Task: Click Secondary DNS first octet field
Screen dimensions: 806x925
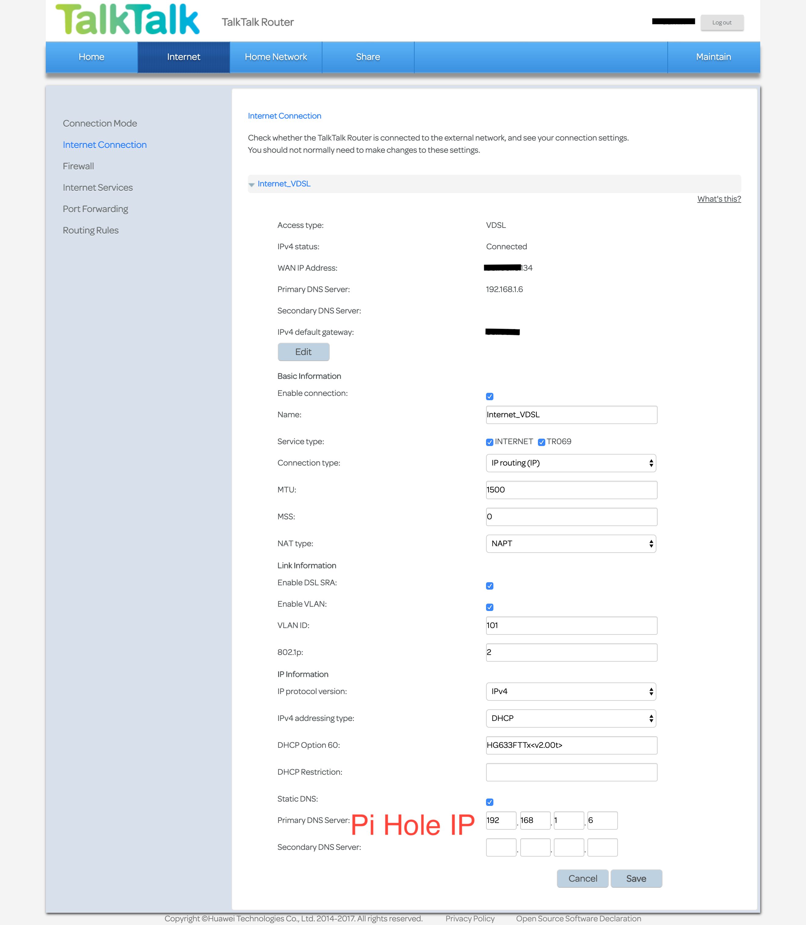Action: (501, 848)
